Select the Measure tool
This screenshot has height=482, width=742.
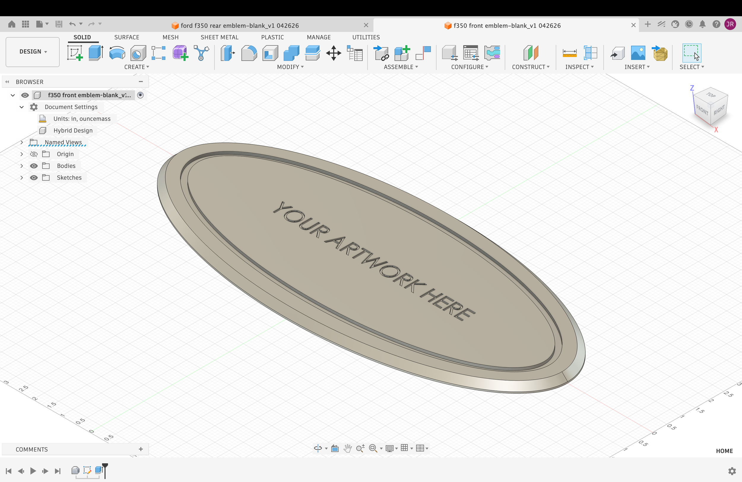pyautogui.click(x=570, y=53)
